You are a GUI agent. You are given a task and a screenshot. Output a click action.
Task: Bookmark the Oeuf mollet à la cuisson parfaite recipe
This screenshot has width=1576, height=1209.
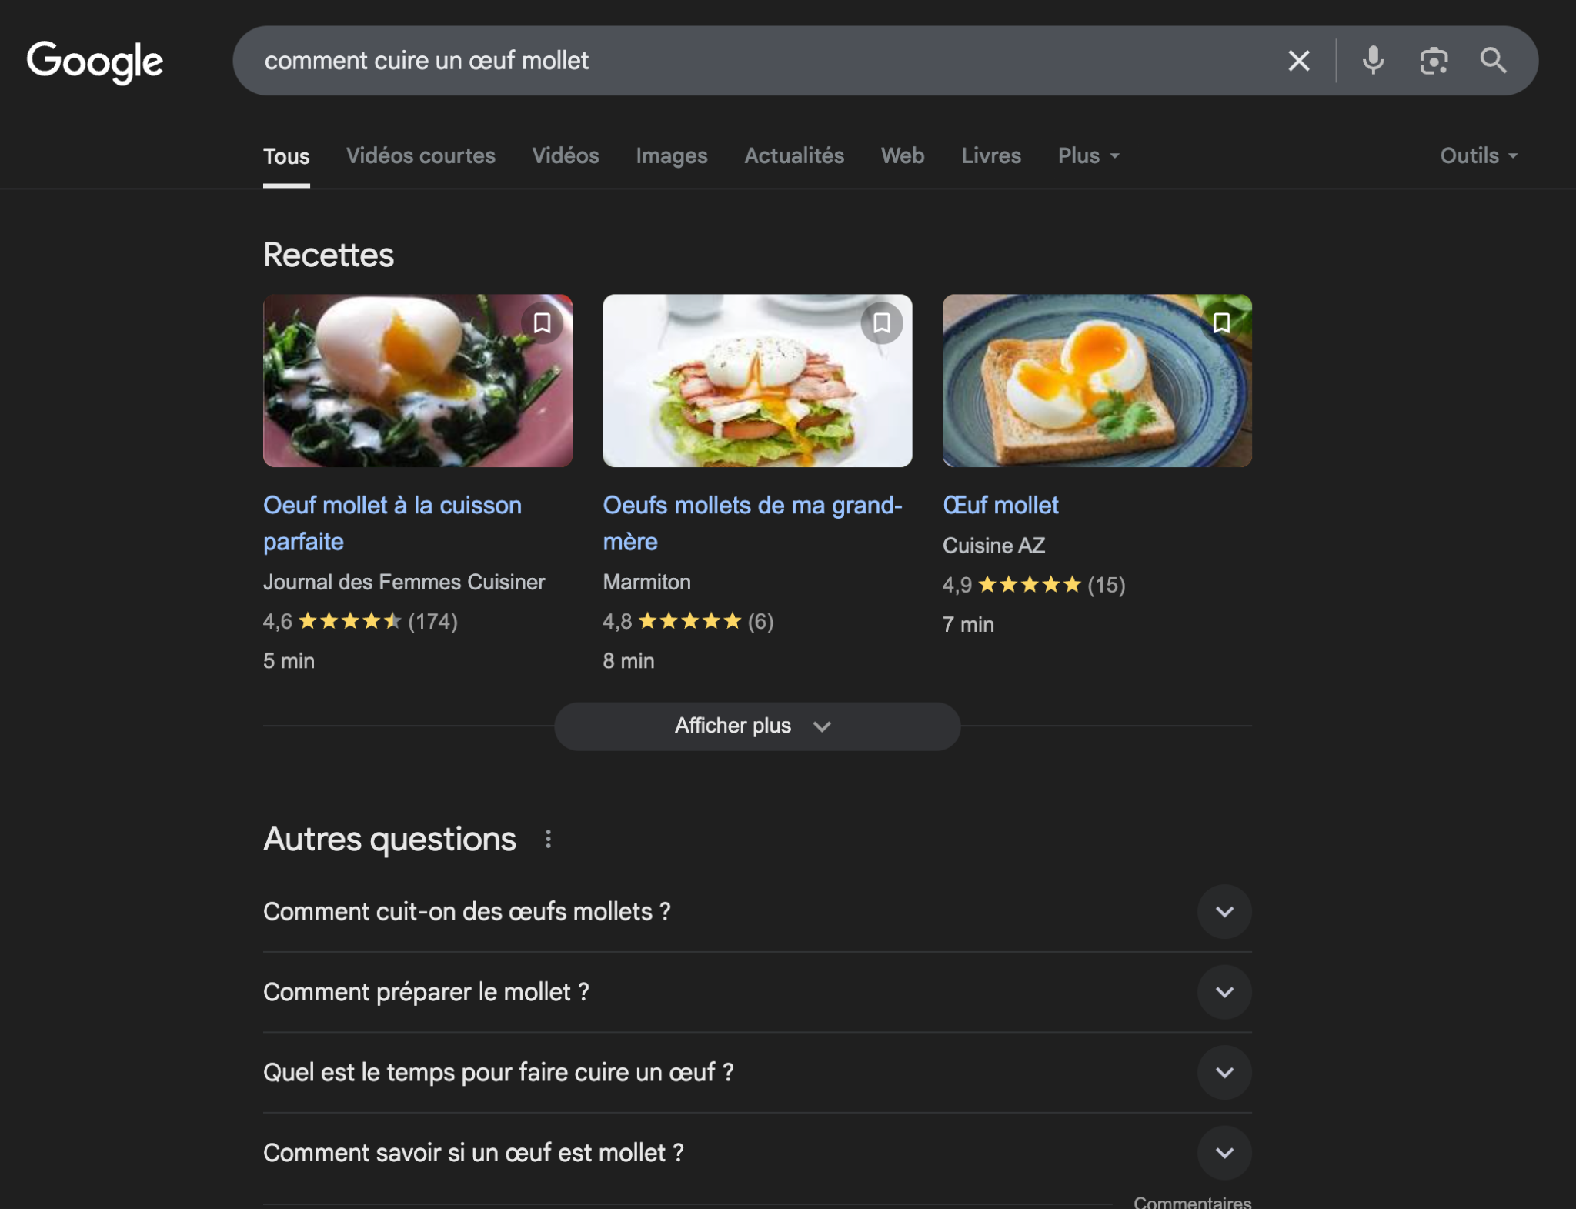point(542,323)
